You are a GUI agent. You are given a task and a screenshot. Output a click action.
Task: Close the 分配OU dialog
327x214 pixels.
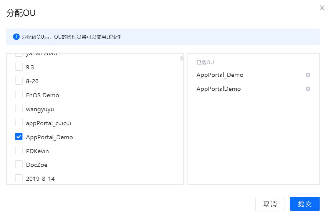(x=322, y=8)
